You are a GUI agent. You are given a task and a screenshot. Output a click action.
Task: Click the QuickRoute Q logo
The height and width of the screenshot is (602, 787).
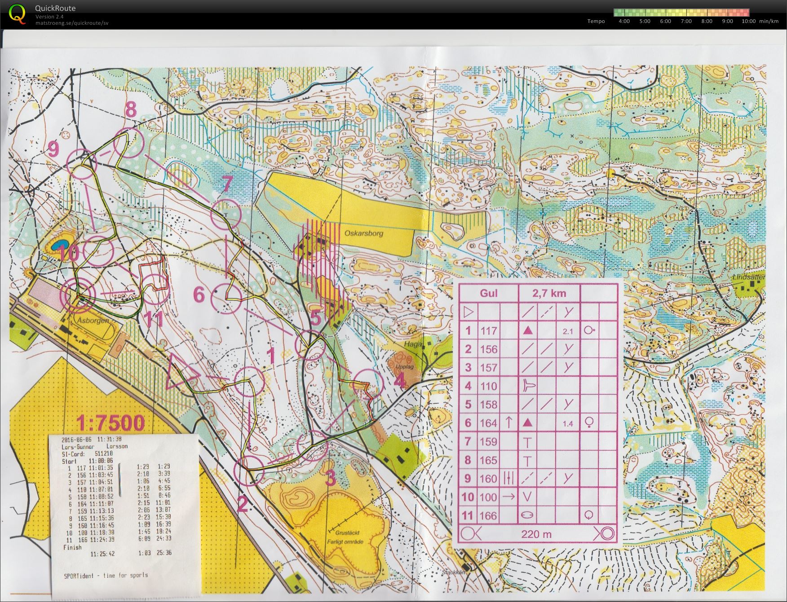(18, 13)
